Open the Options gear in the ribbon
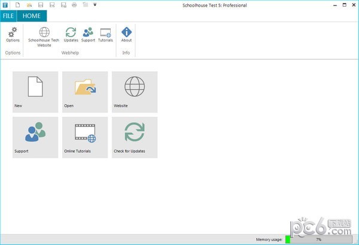 (13, 34)
